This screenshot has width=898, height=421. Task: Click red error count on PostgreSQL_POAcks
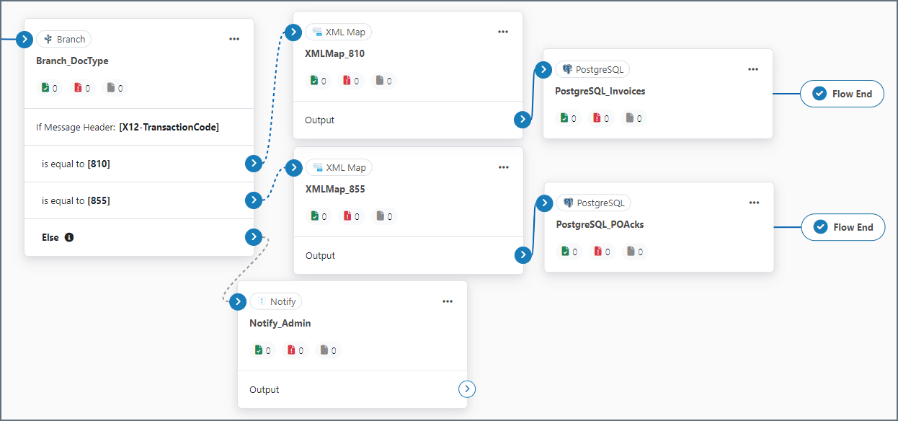(601, 252)
